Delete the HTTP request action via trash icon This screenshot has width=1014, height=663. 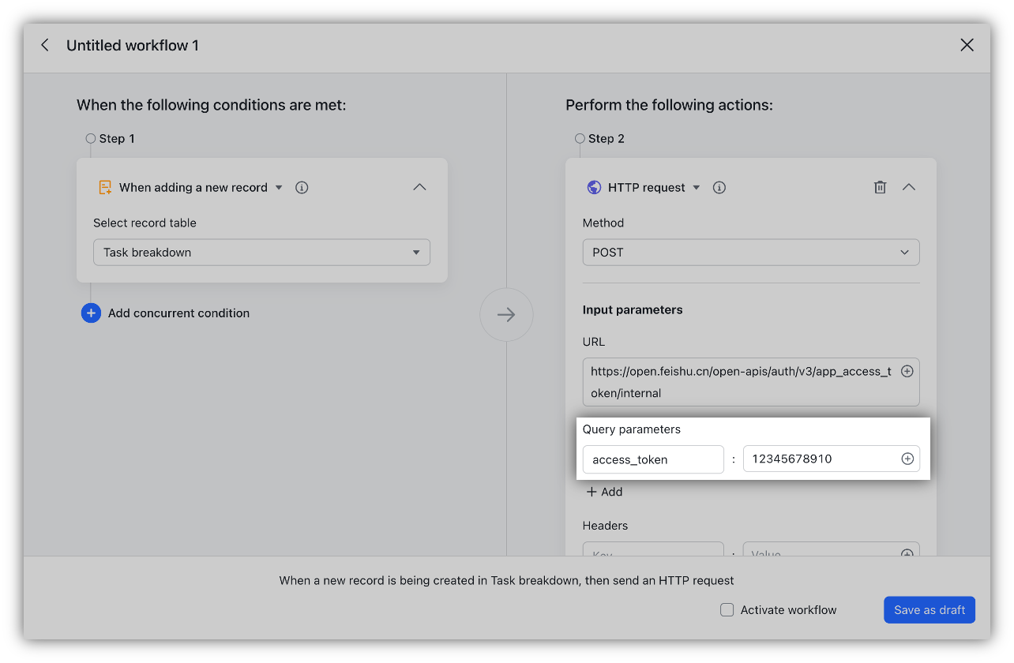(x=880, y=187)
